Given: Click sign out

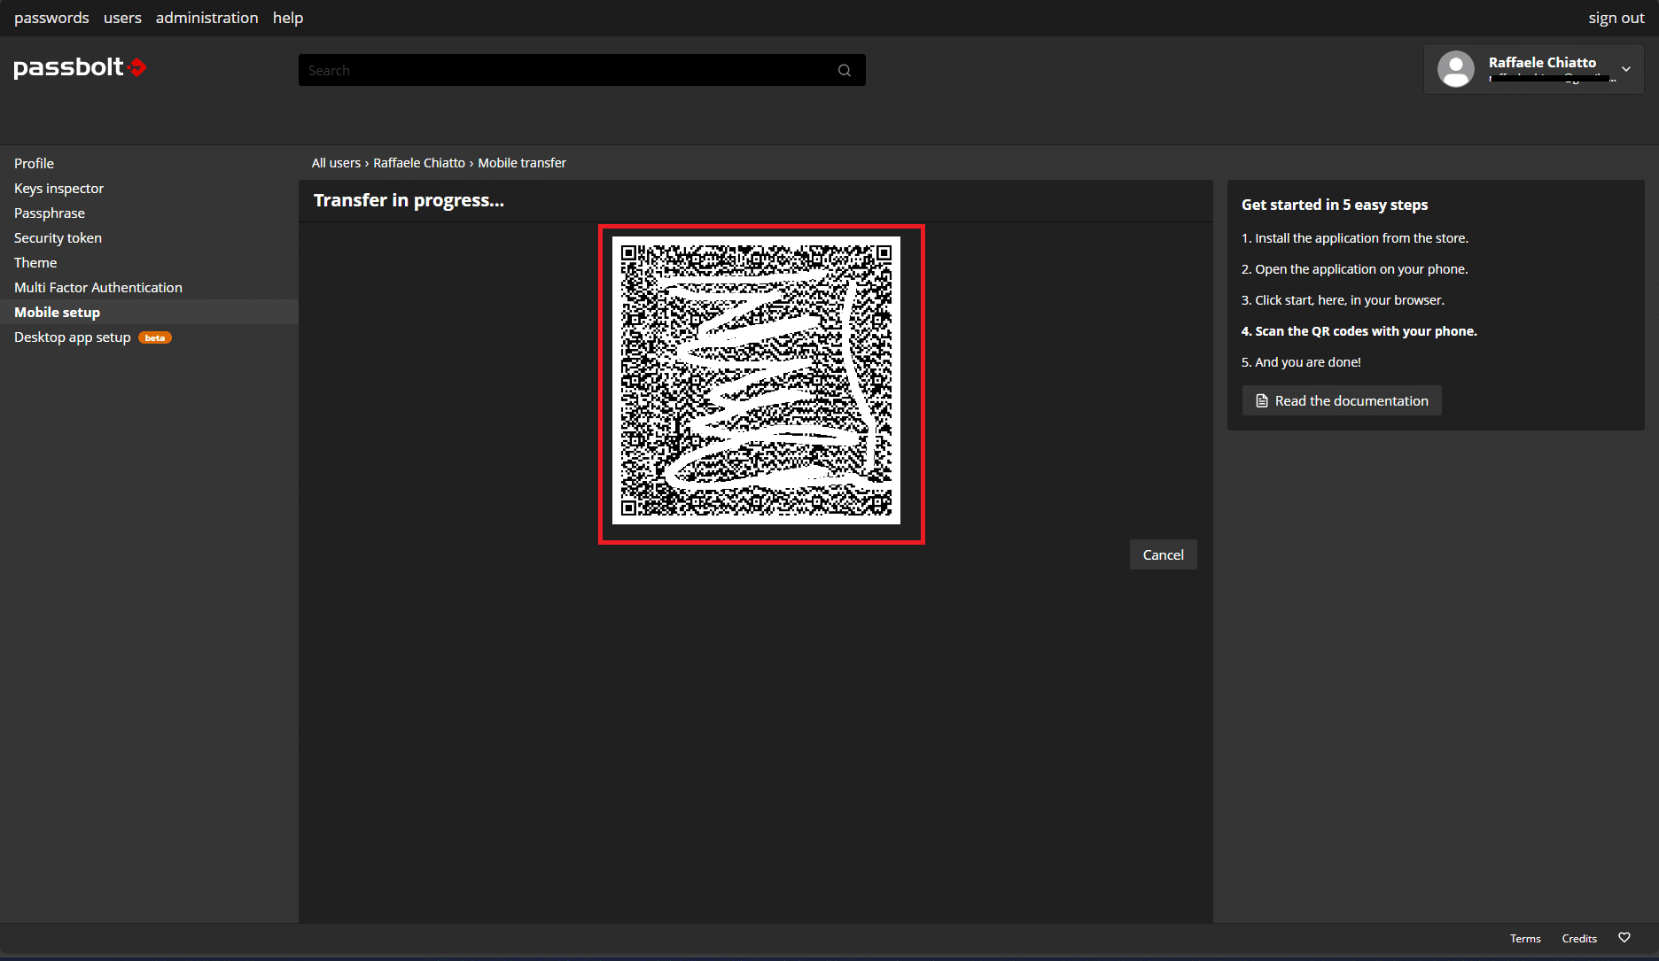Looking at the screenshot, I should point(1616,18).
